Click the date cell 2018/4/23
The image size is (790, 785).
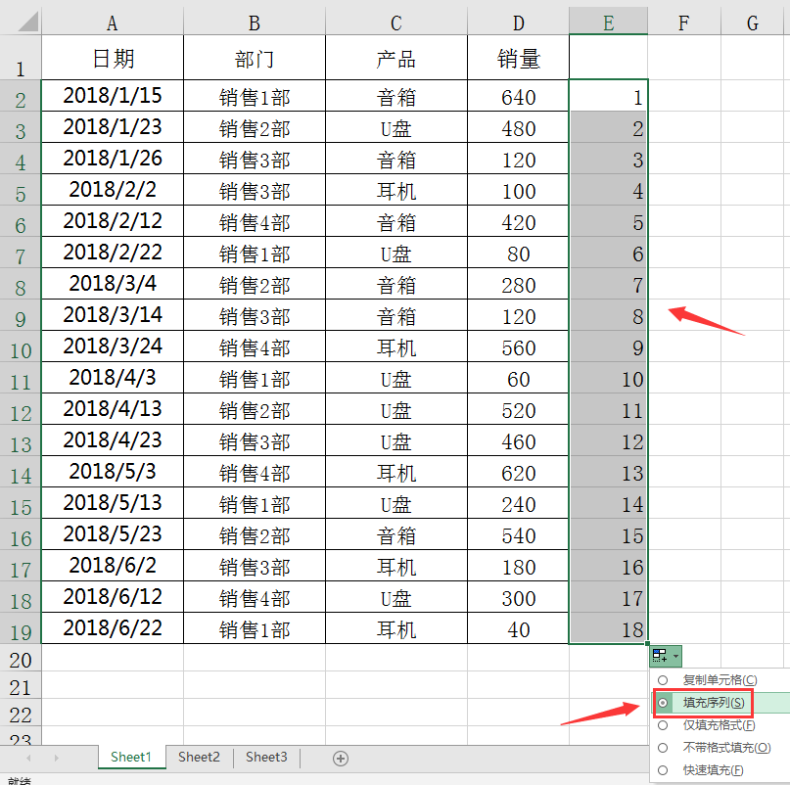pyautogui.click(x=113, y=439)
